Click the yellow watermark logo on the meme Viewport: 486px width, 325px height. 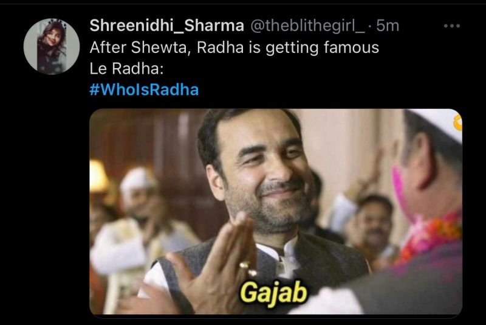coord(458,123)
